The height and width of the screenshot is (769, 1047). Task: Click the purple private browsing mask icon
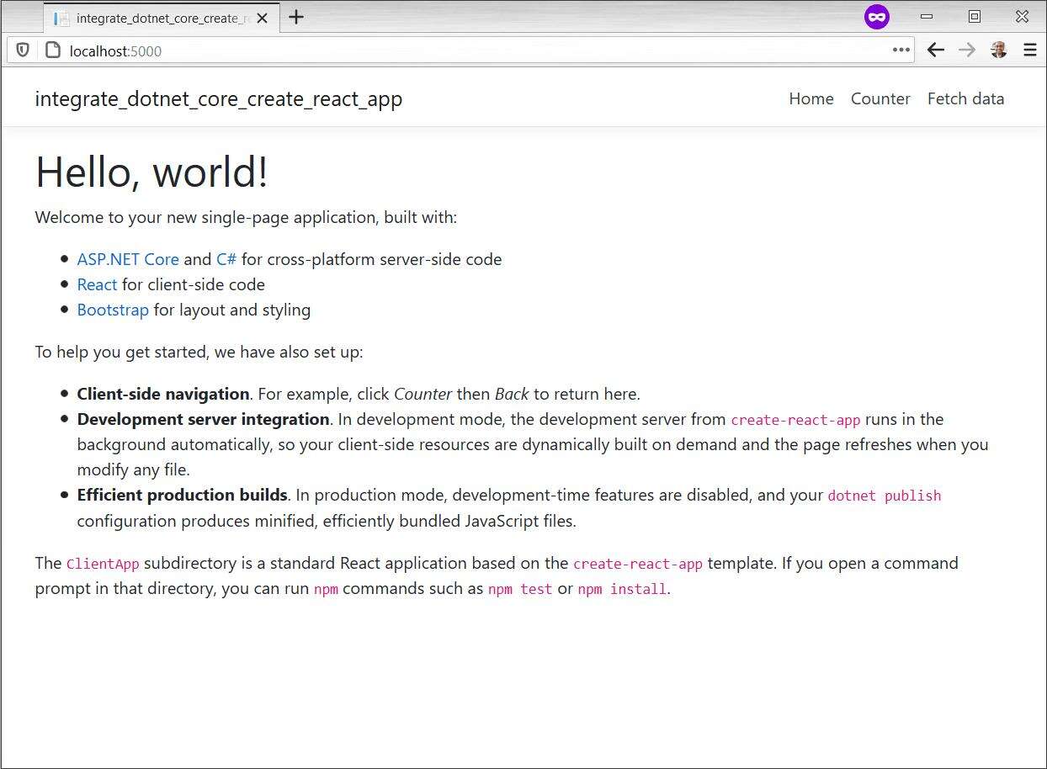coord(877,17)
